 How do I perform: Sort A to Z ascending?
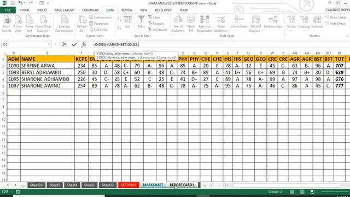[119, 20]
